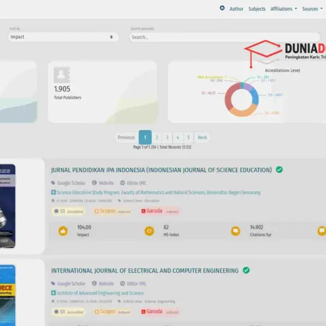326x326 pixels.
Task: Expand the Affiliations dropdown menu
Action: (284, 9)
